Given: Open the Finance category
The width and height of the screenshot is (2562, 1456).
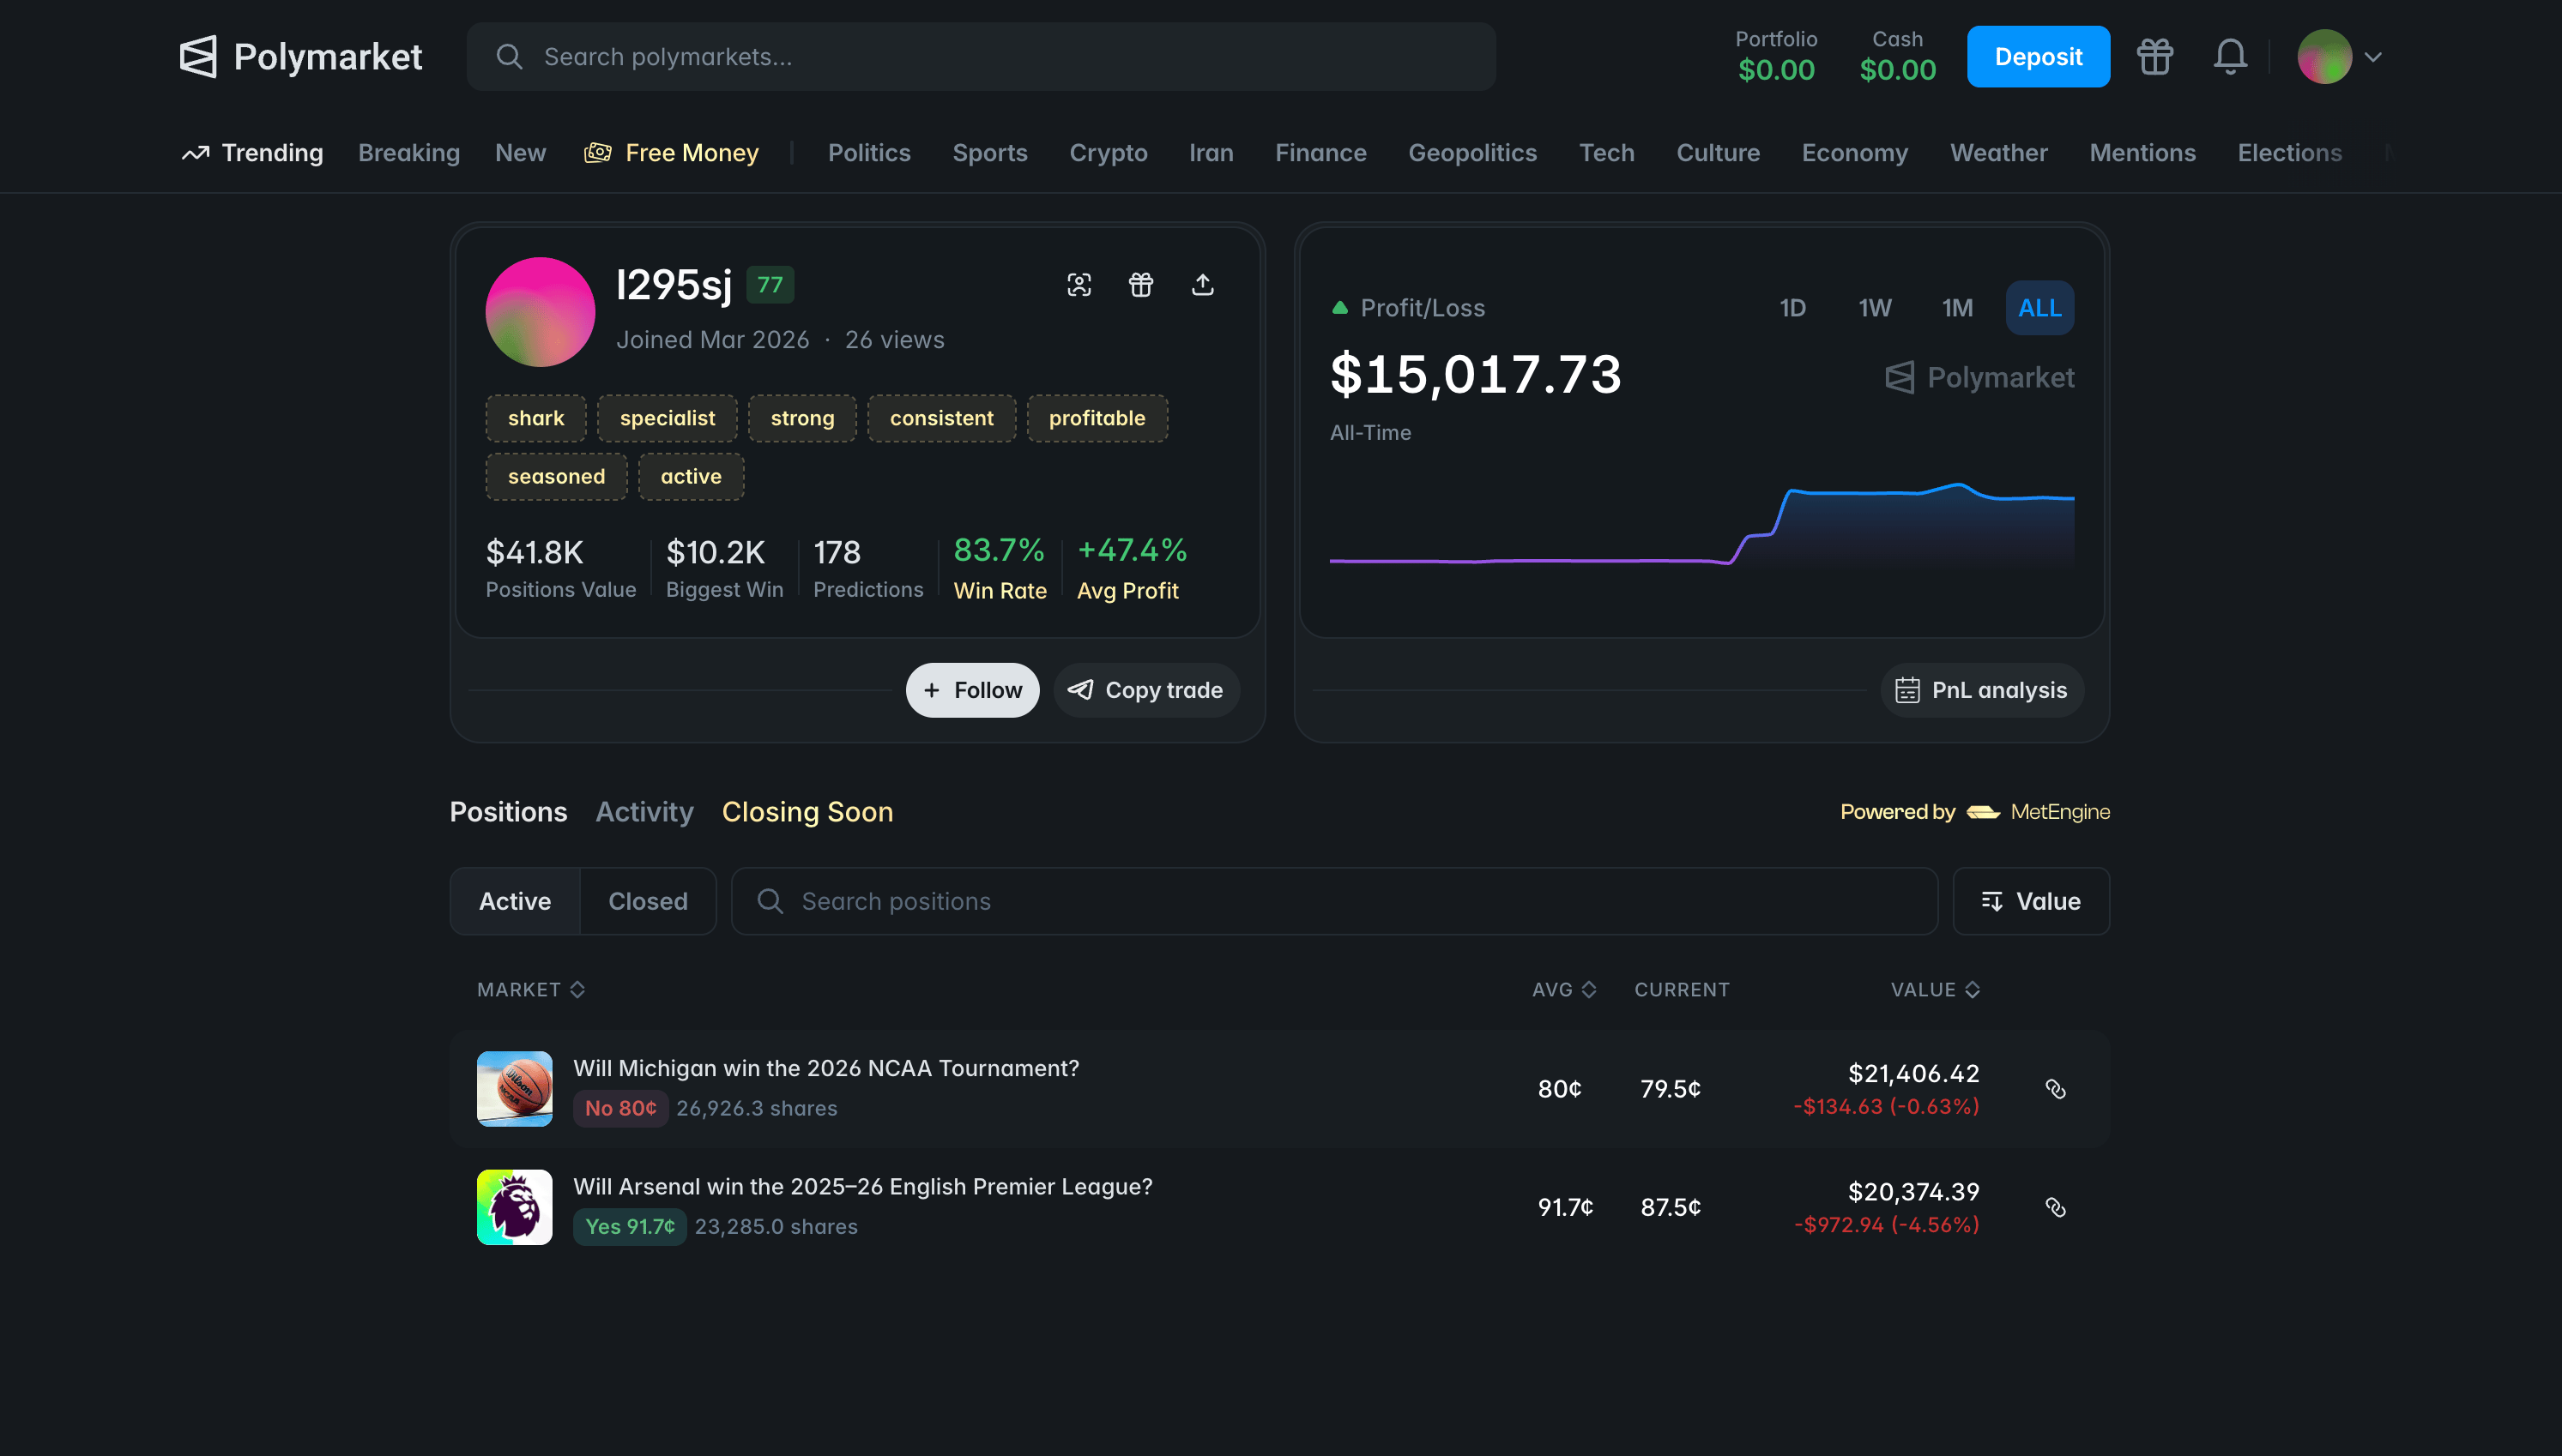Looking at the screenshot, I should [1320, 153].
